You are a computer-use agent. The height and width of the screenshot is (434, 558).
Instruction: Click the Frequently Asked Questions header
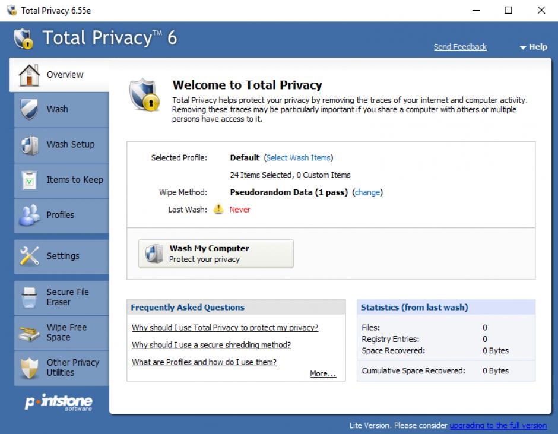(188, 308)
